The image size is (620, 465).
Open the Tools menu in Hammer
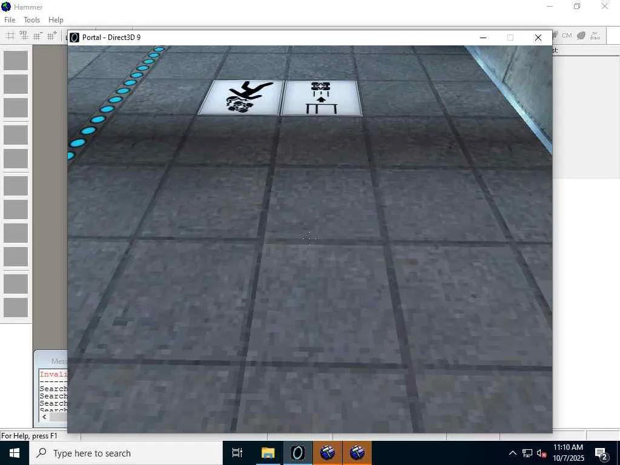click(31, 20)
